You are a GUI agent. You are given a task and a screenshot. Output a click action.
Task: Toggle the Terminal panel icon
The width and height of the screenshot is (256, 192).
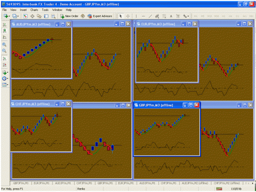(x=46, y=16)
